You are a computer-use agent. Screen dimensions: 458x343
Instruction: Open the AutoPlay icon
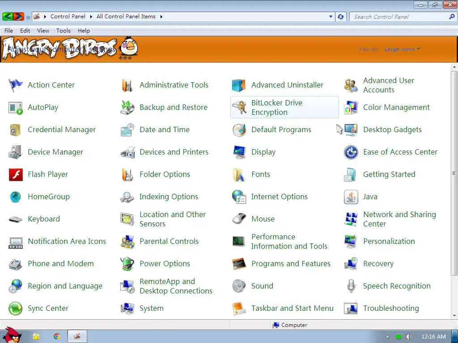point(15,107)
